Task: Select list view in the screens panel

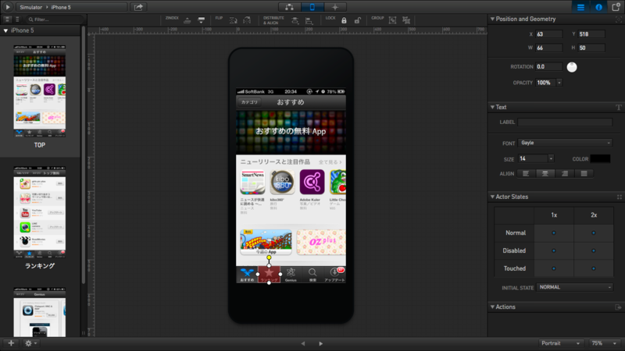Action: click(x=17, y=19)
